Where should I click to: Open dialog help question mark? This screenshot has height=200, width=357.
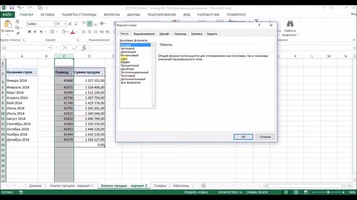tap(259, 25)
